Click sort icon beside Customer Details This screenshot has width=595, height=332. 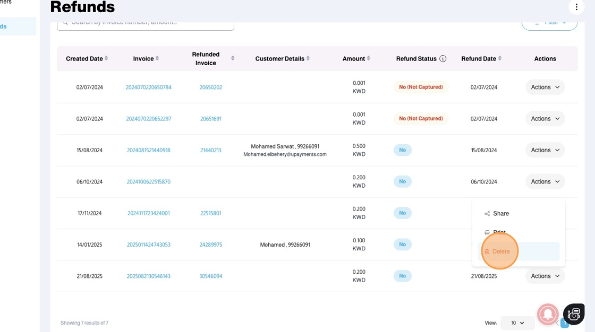pyautogui.click(x=308, y=58)
